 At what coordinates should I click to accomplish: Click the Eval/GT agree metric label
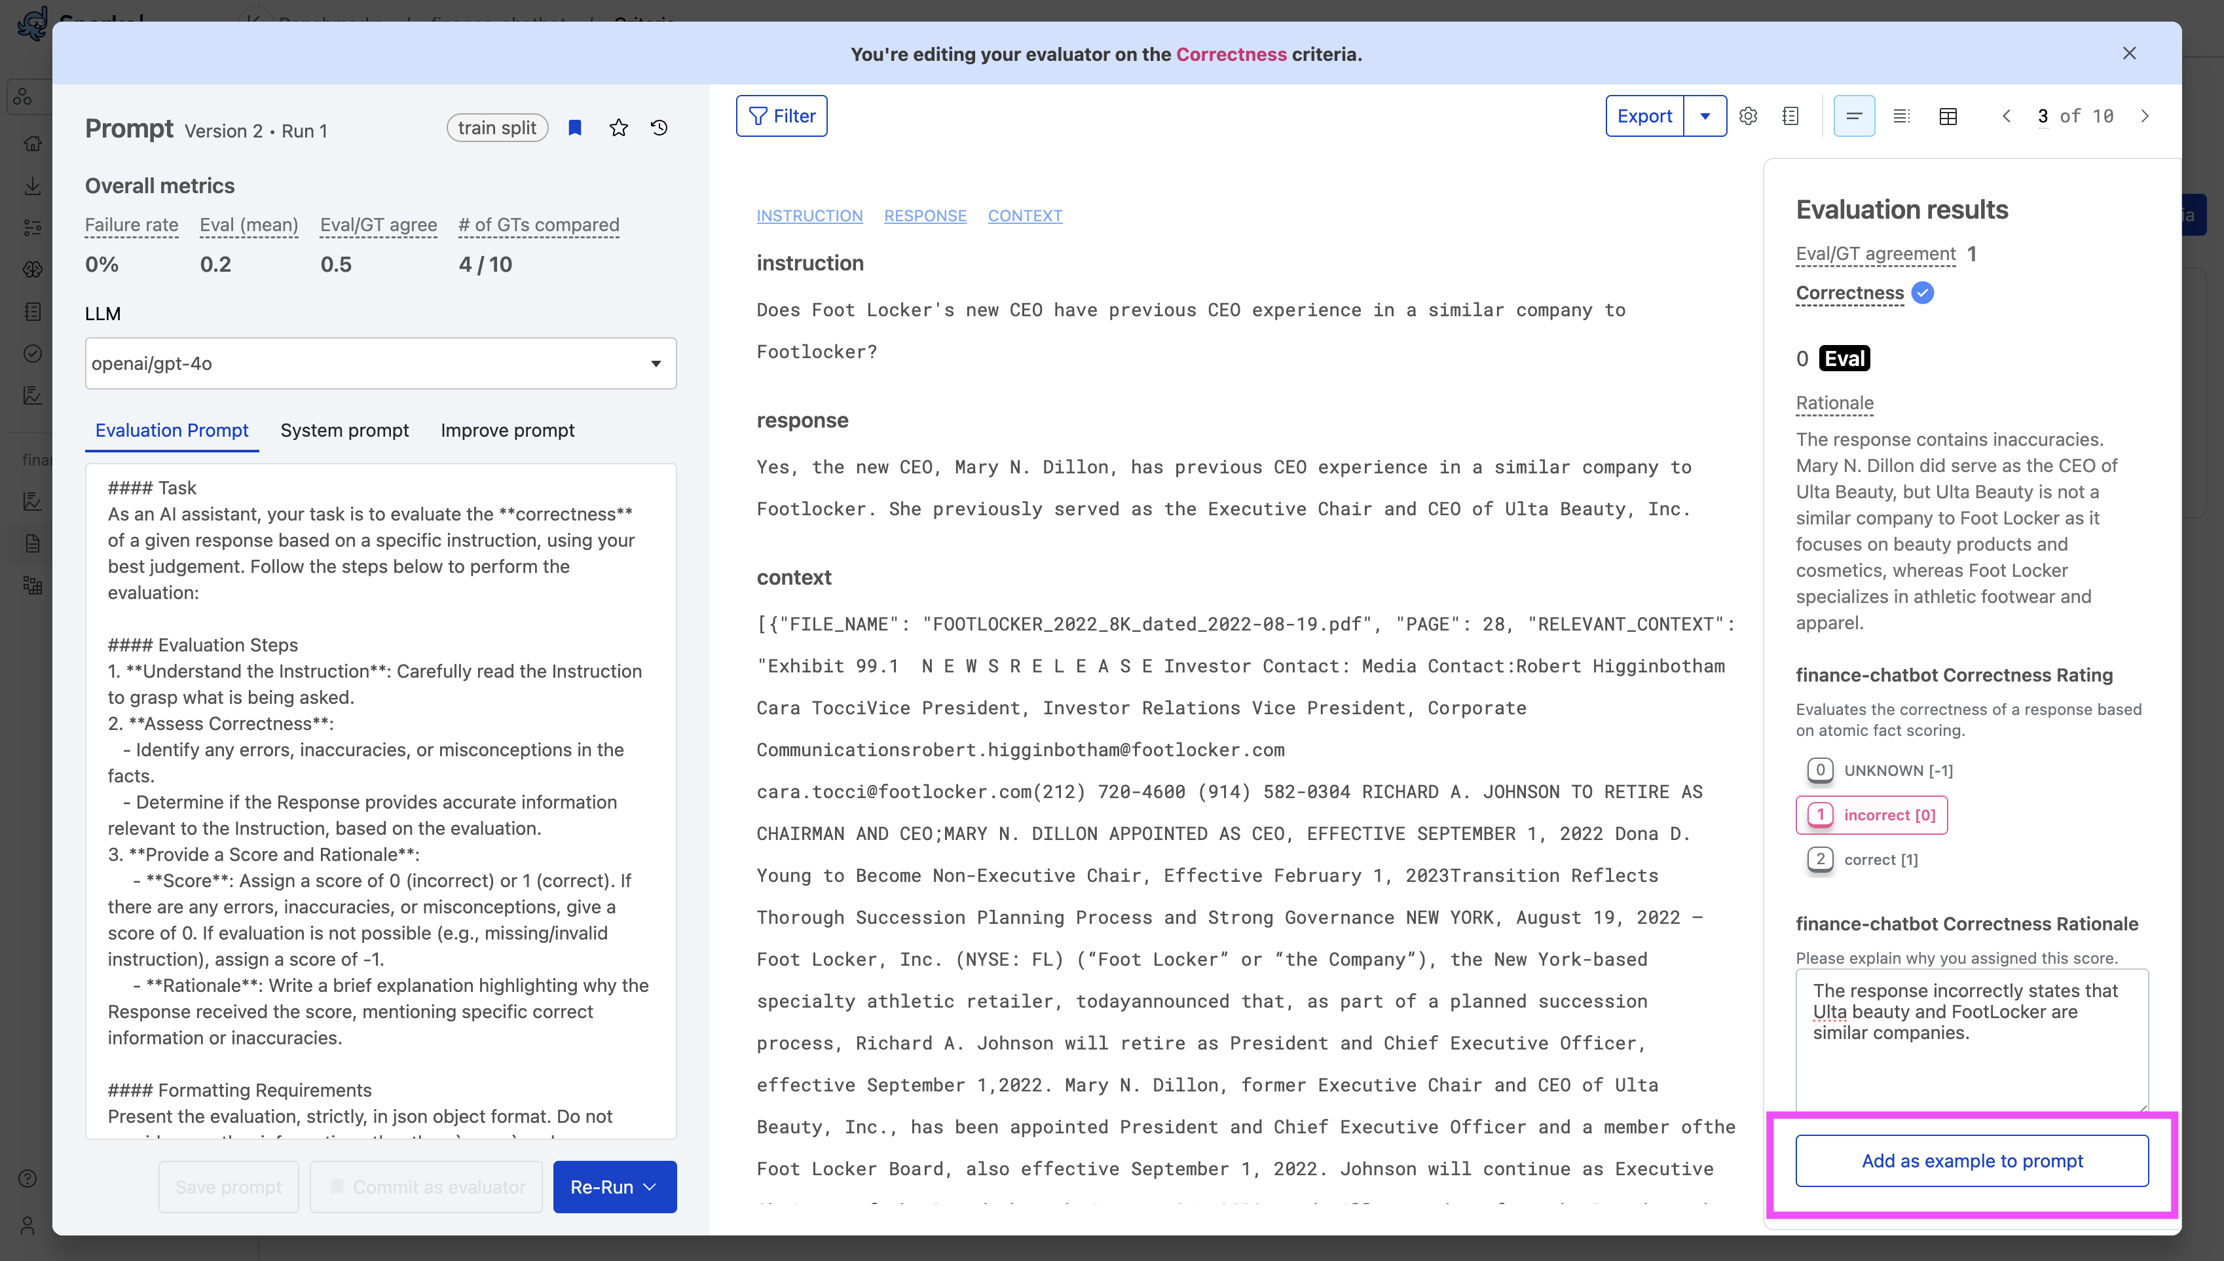379,225
